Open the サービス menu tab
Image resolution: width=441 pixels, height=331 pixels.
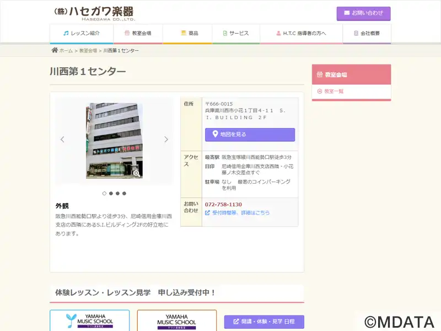(x=236, y=33)
